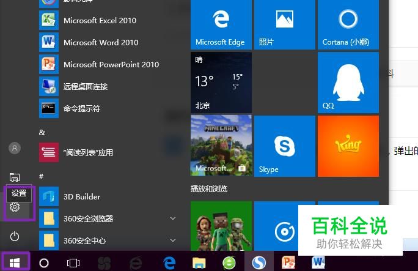This screenshot has width=418, height=271.
Task: Jump to the # letter section header
Action: [42, 176]
